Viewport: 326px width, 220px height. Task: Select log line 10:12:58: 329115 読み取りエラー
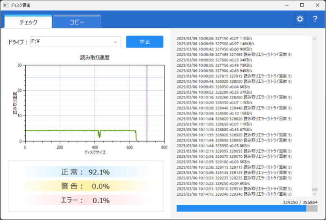(234, 167)
